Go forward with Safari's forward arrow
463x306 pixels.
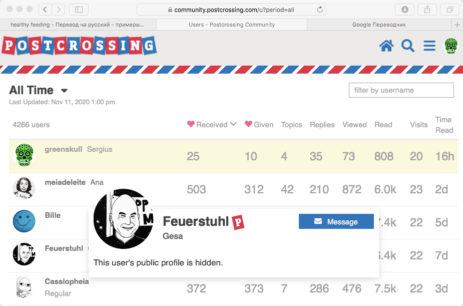coord(59,10)
